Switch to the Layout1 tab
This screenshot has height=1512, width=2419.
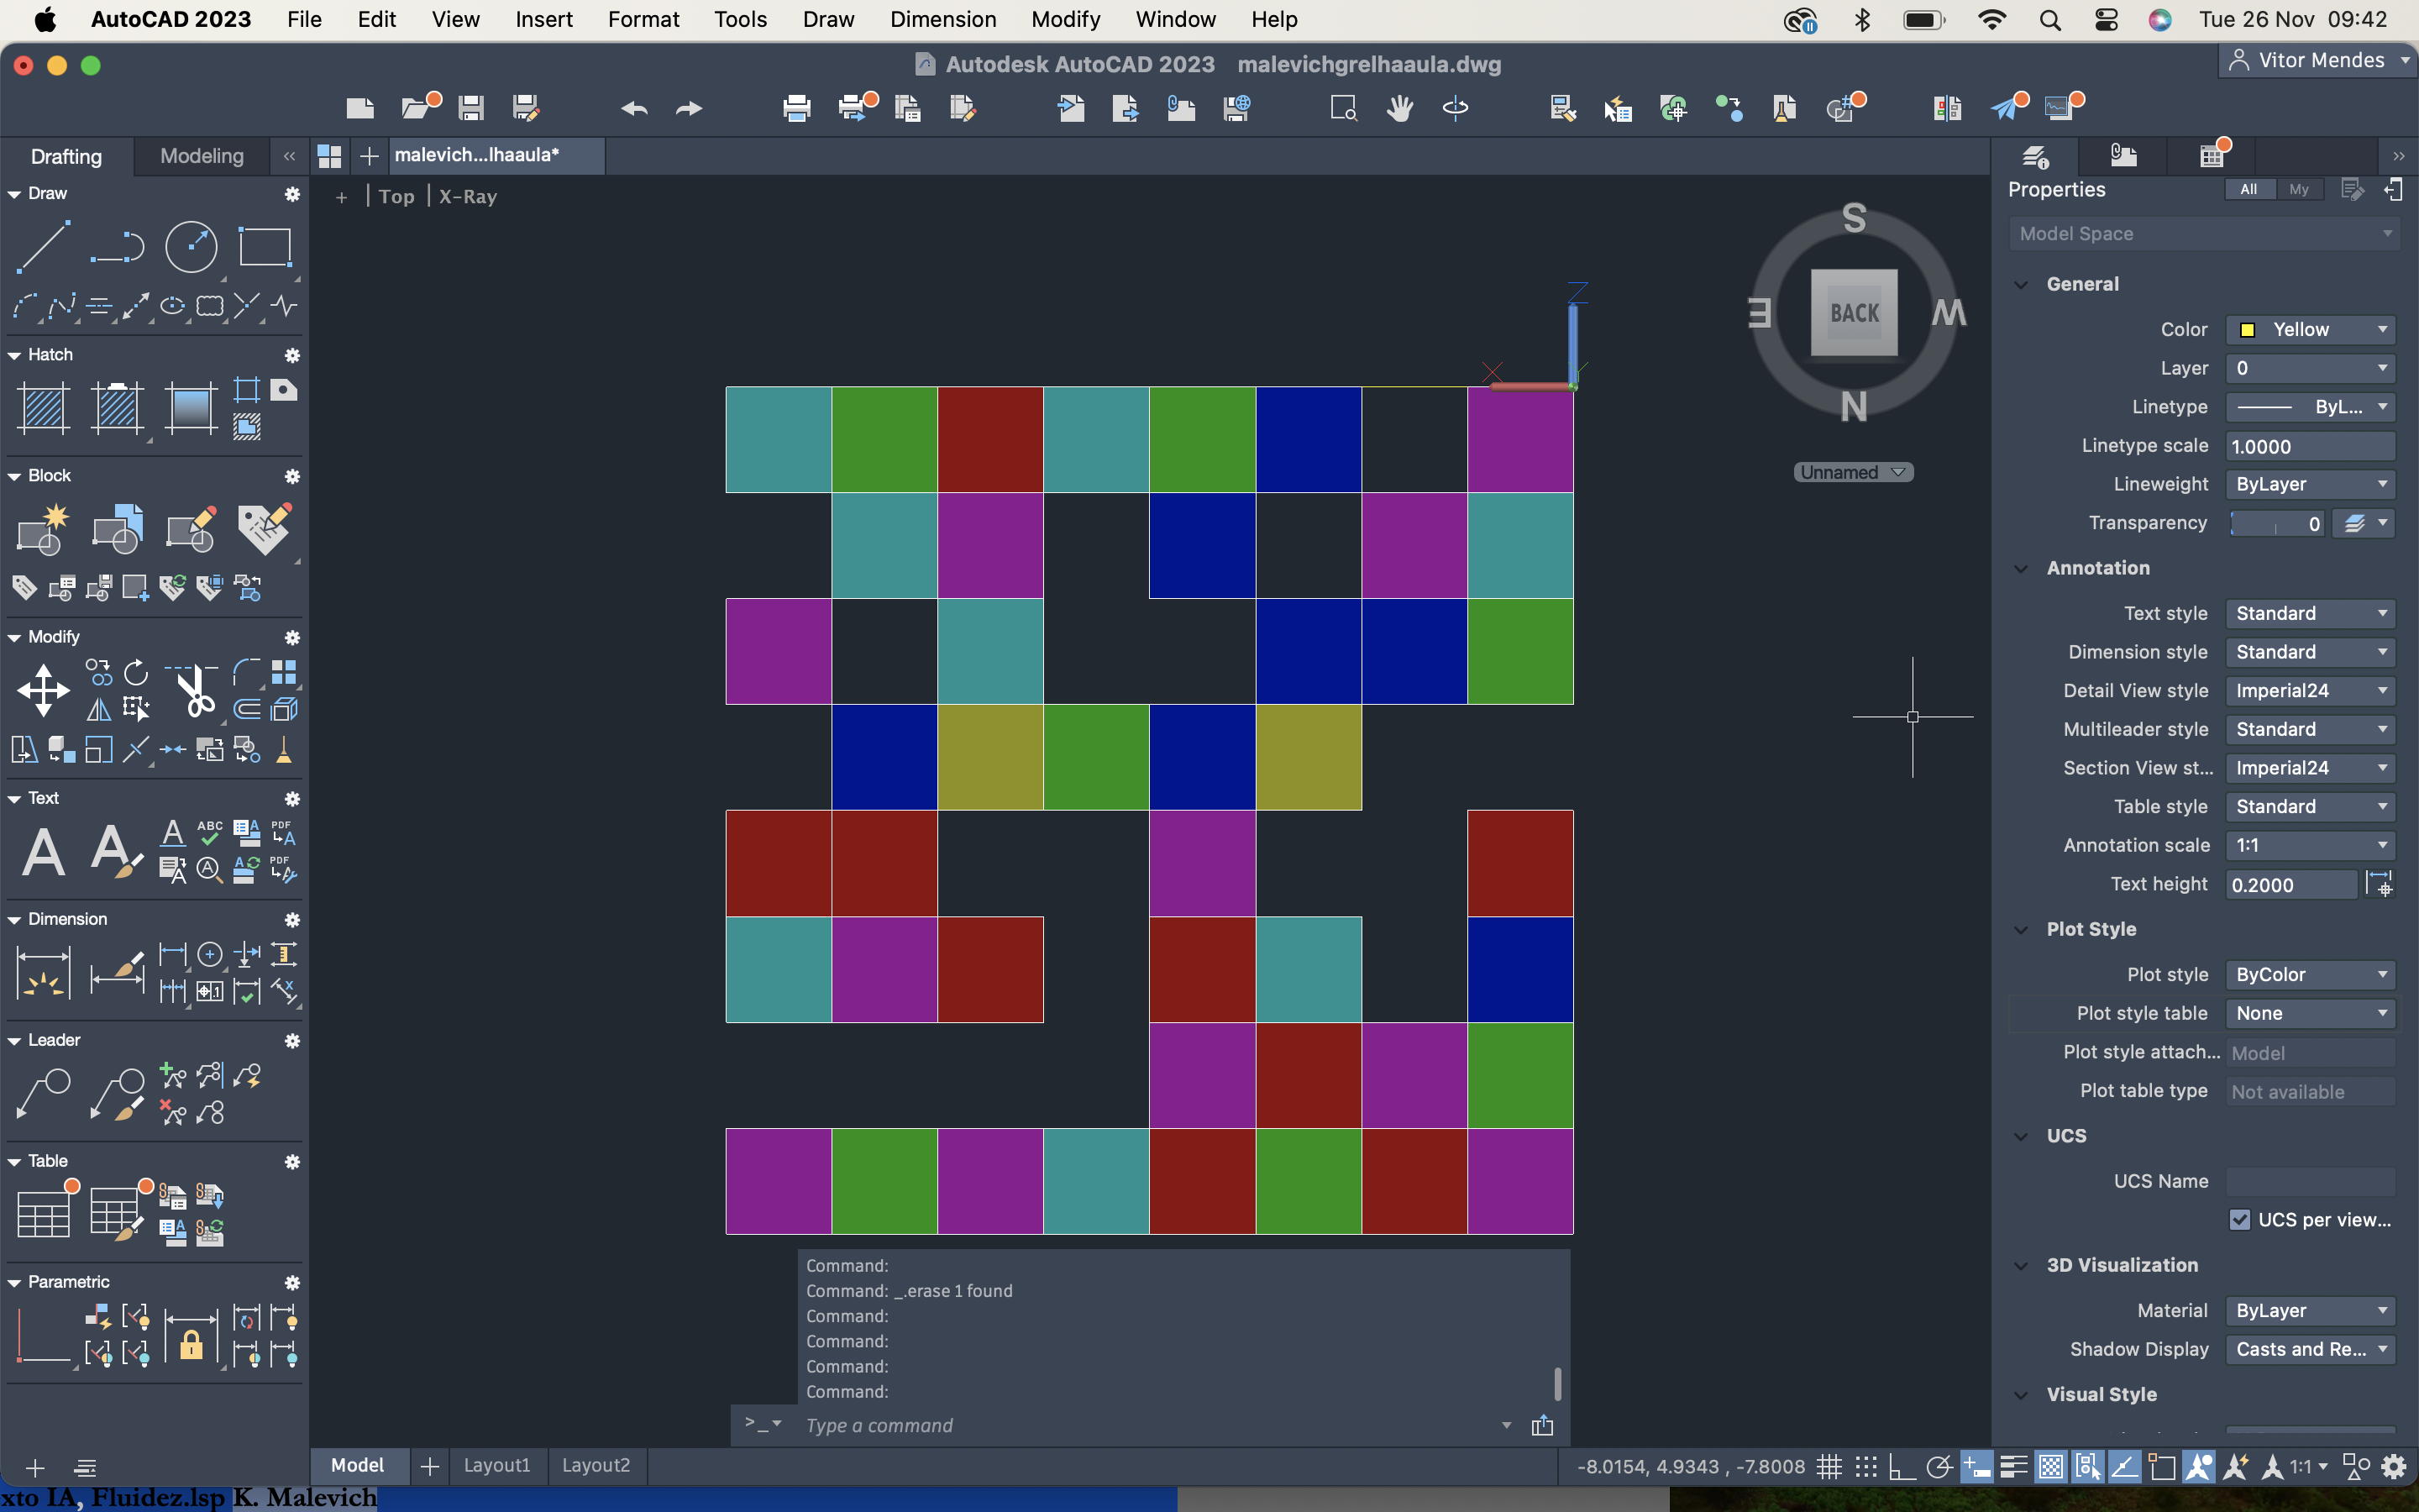pyautogui.click(x=496, y=1465)
